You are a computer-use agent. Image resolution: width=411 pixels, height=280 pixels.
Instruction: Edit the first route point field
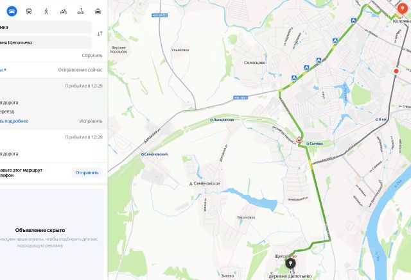(46, 27)
